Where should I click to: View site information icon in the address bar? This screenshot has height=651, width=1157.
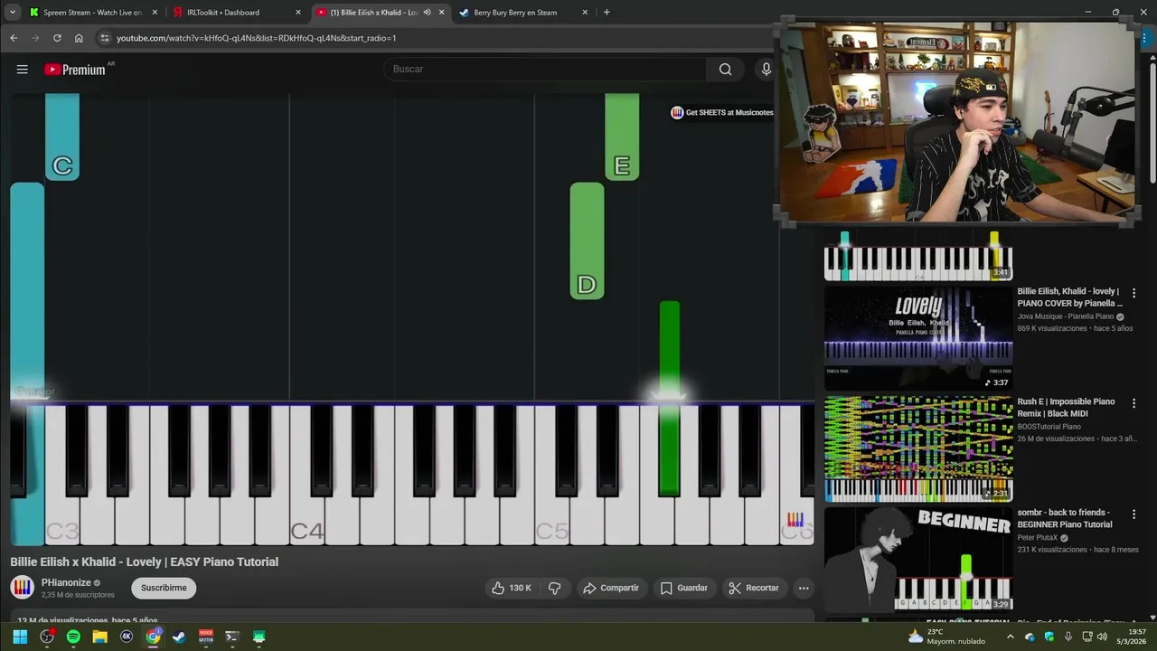[105, 38]
